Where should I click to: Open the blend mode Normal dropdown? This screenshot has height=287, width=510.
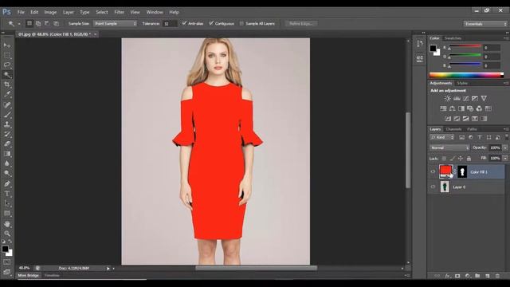[x=449, y=147]
